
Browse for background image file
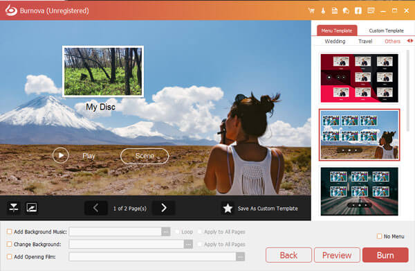coord(188,244)
